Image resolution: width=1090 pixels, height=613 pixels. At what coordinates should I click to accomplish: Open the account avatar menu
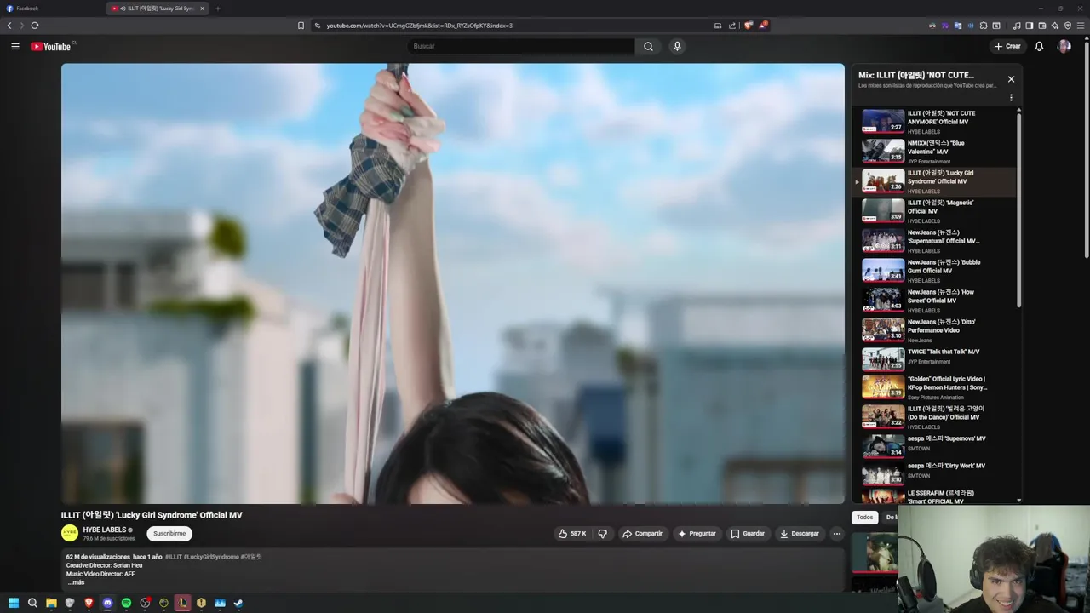tap(1064, 46)
